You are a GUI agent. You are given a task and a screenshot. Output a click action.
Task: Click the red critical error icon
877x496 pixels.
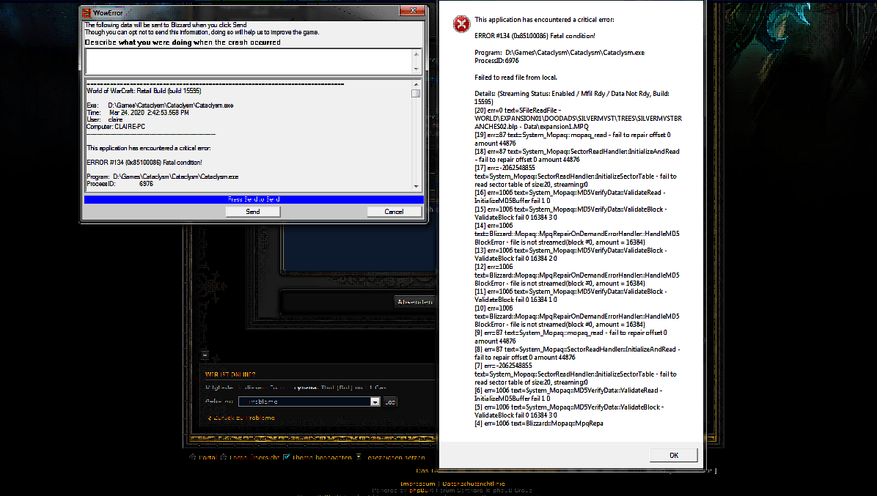[461, 24]
